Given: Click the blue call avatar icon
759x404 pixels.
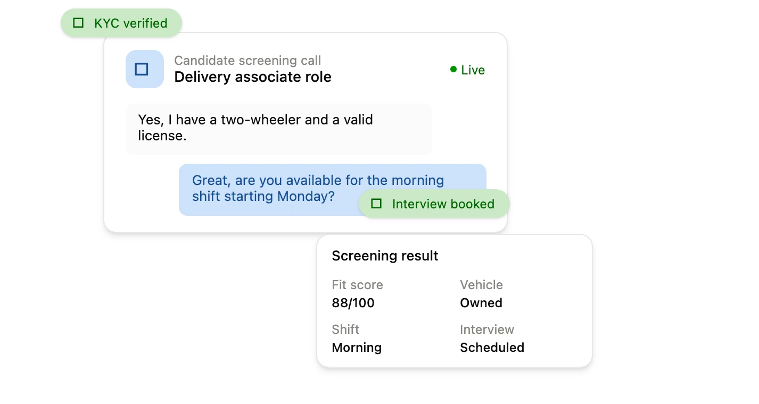Looking at the screenshot, I should [144, 69].
